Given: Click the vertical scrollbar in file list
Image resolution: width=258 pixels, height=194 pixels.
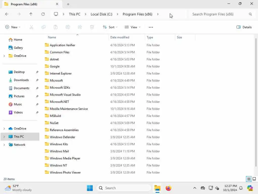Looking at the screenshot, I should tap(256, 102).
